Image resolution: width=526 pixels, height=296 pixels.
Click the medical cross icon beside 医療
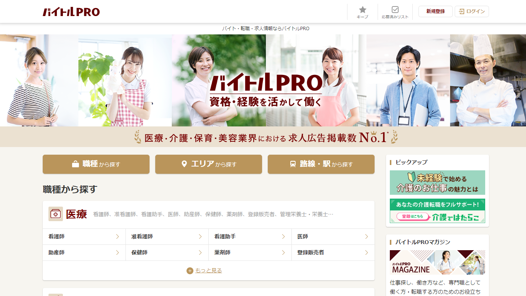click(55, 214)
